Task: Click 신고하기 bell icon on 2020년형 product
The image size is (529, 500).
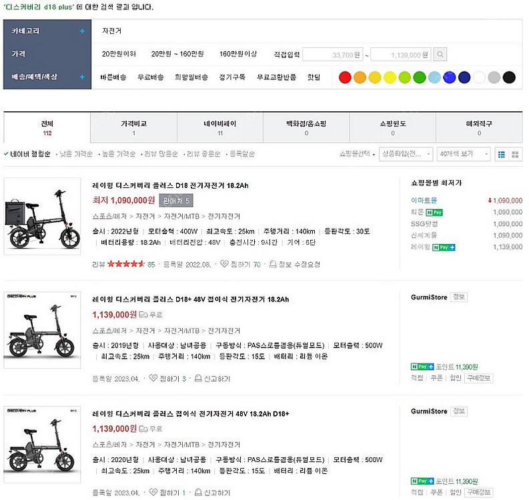Action: pyautogui.click(x=198, y=492)
